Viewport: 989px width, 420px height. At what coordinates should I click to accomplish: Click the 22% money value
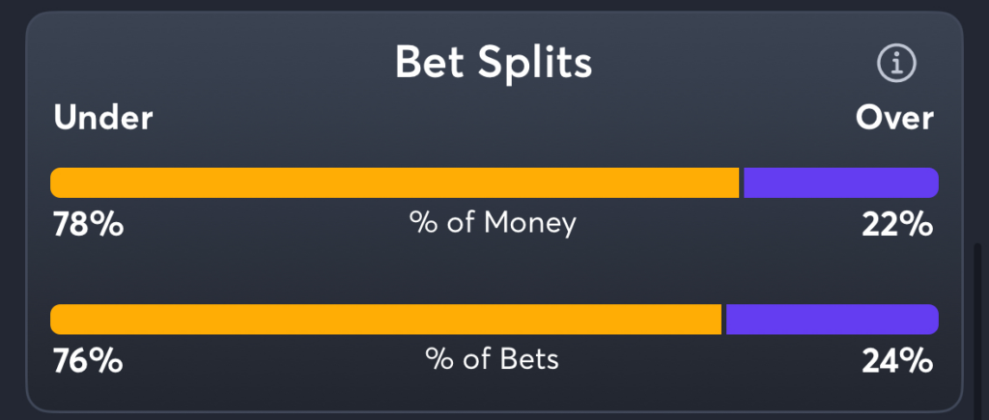tap(897, 225)
